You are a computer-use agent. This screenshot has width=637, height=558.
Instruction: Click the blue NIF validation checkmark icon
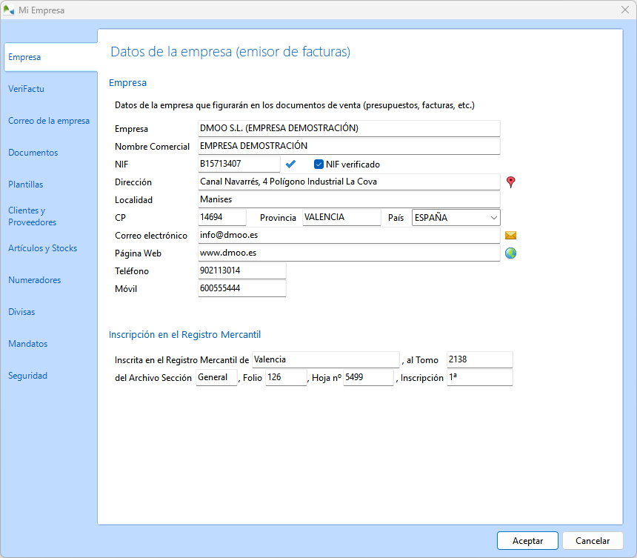[291, 164]
